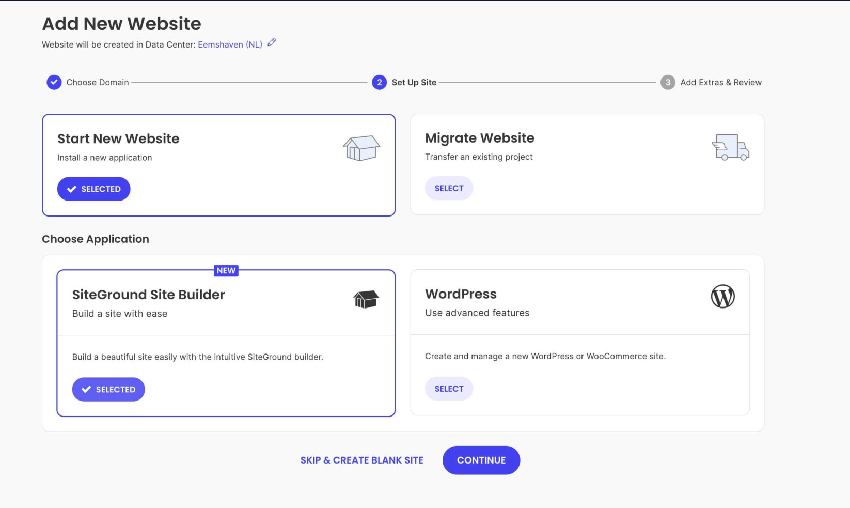Click the Choose Application heading
This screenshot has height=508, width=850.
[96, 239]
